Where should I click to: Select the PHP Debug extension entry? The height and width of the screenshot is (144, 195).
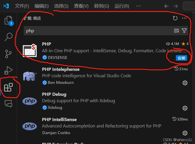click(105, 101)
